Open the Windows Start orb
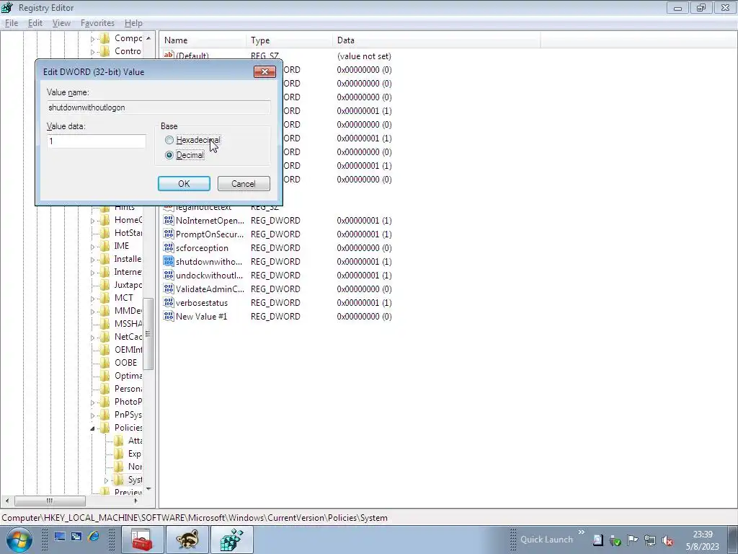The image size is (738, 554). (x=19, y=540)
